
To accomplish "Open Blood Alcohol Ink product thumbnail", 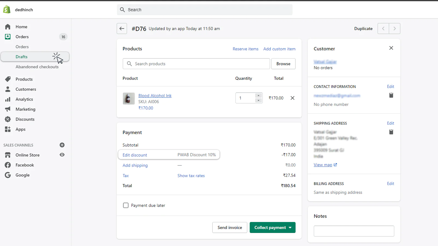I will click(x=129, y=98).
